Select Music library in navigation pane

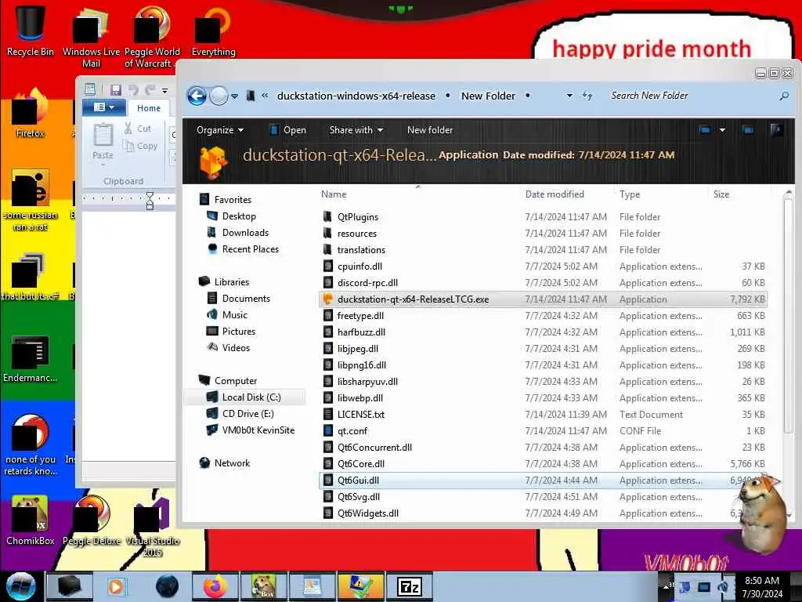235,314
